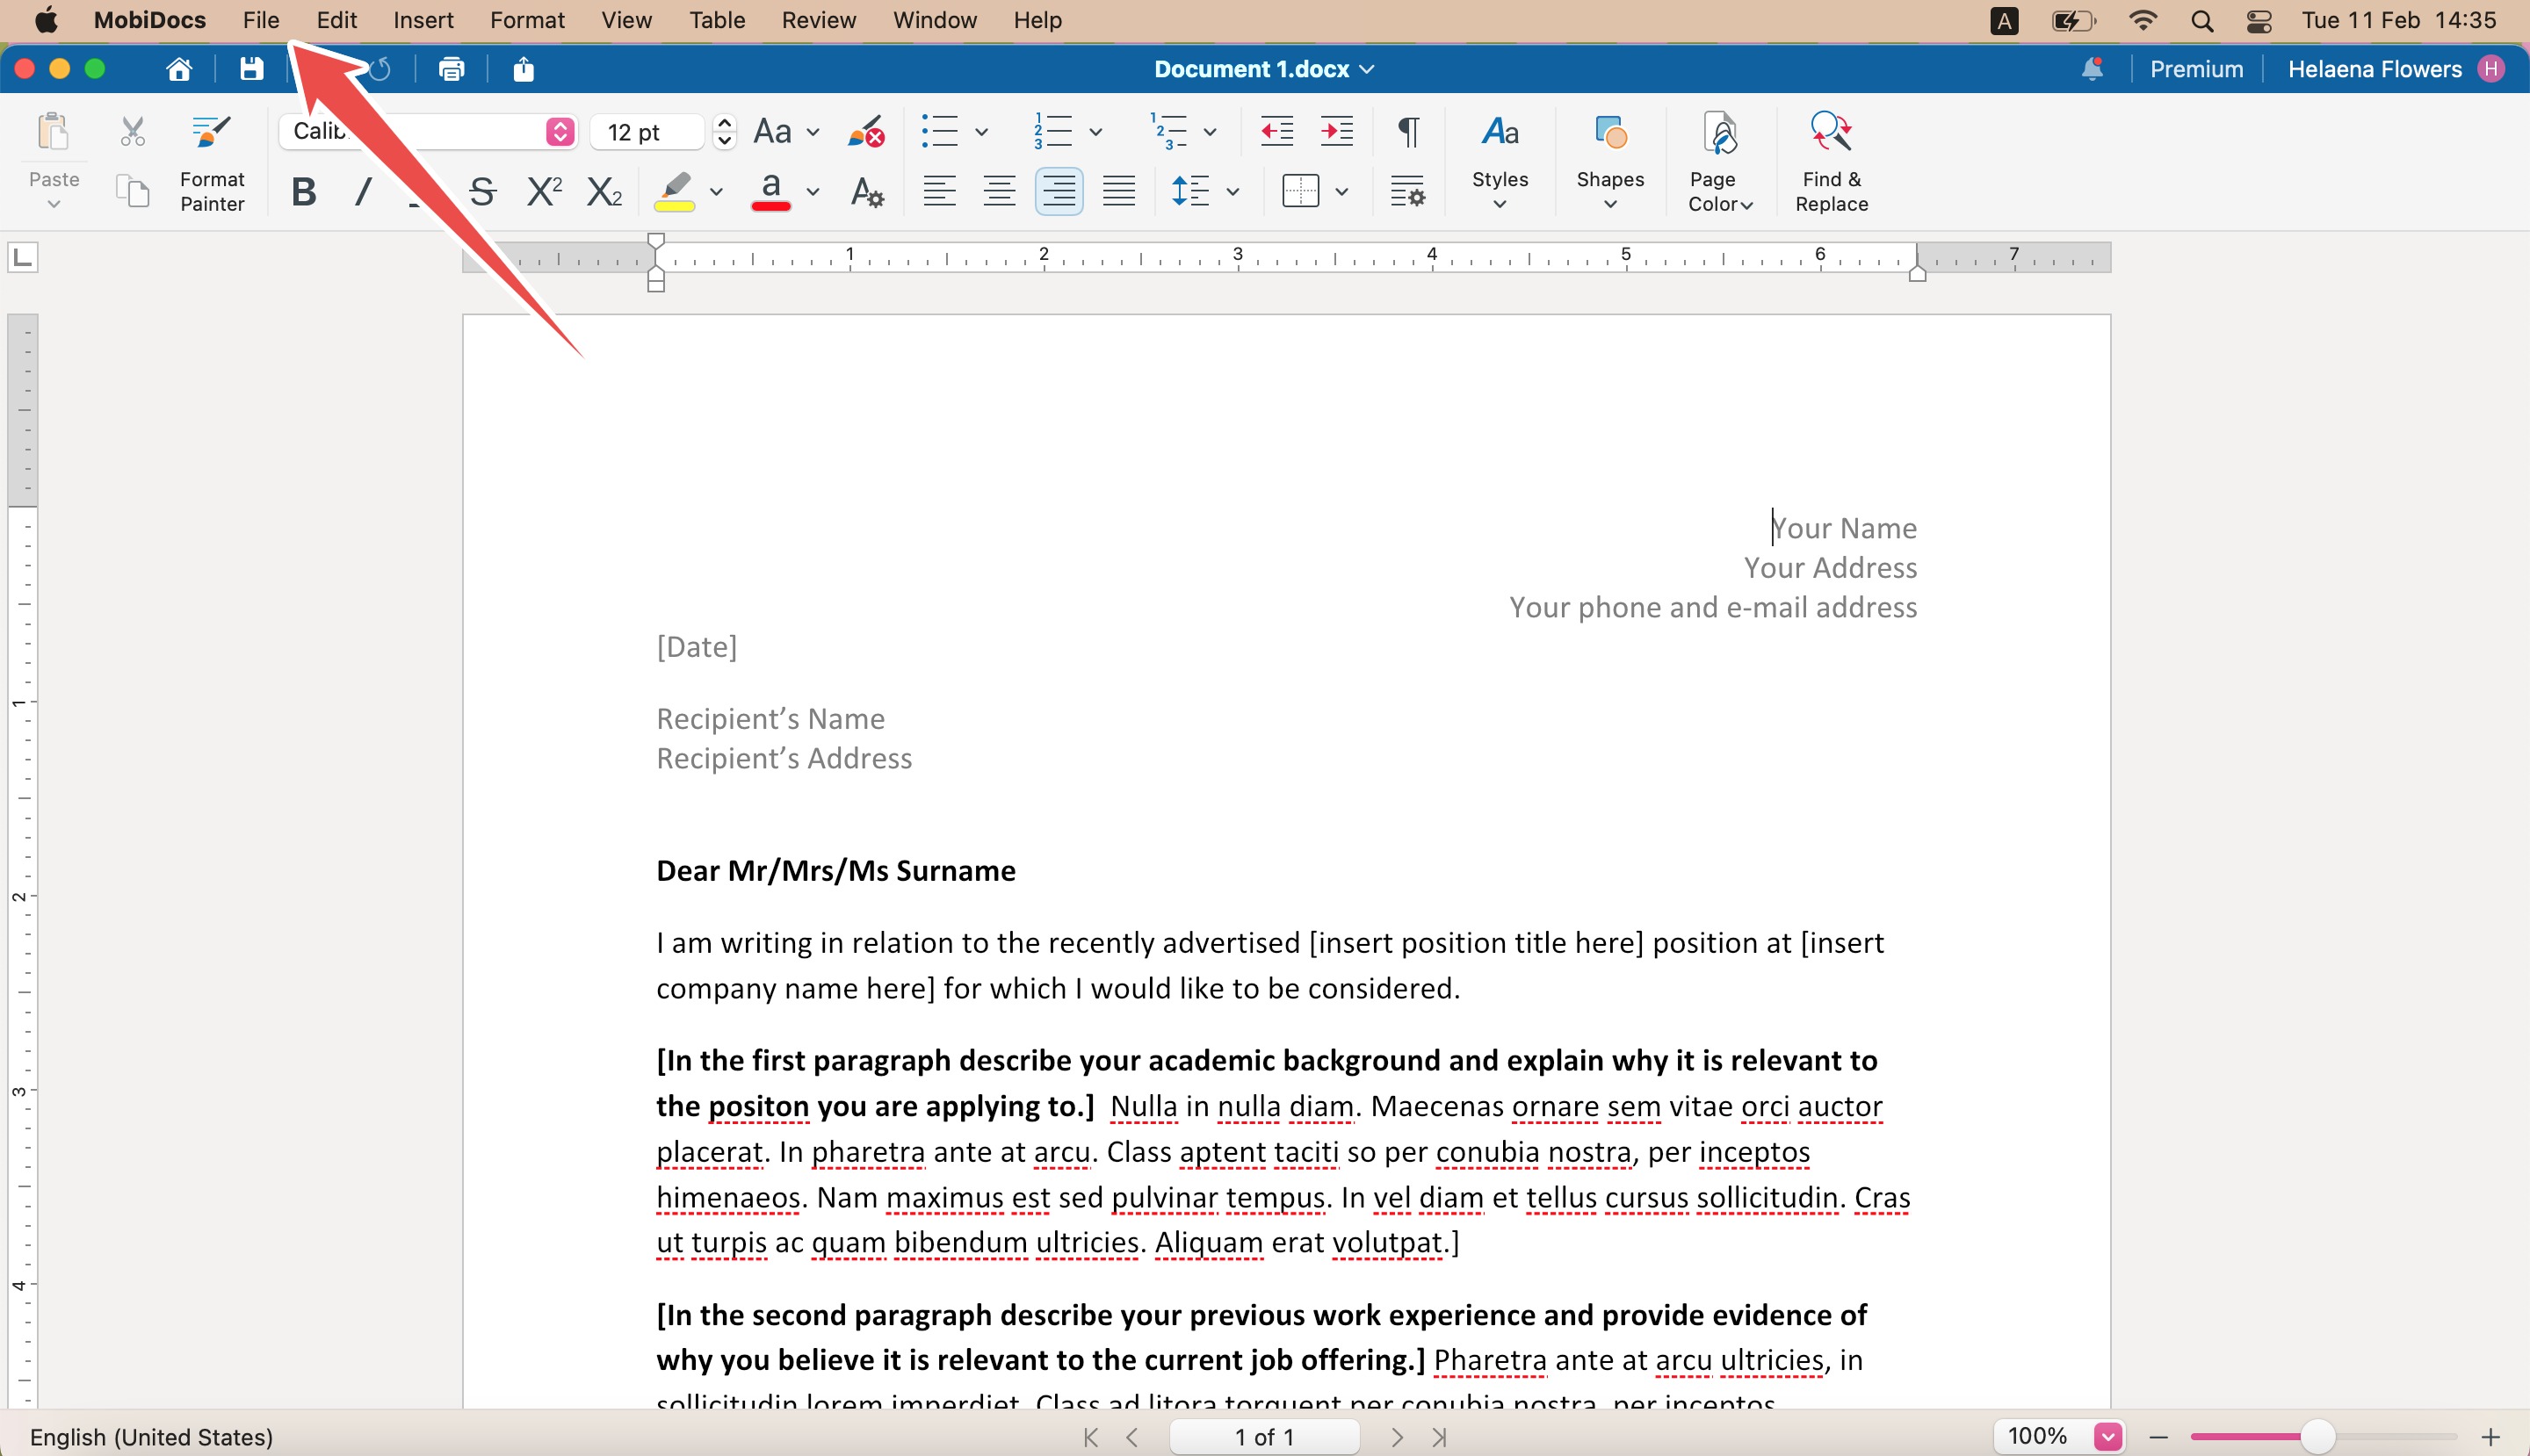Toggle italic formatting
2530x1456 pixels.
(x=363, y=191)
